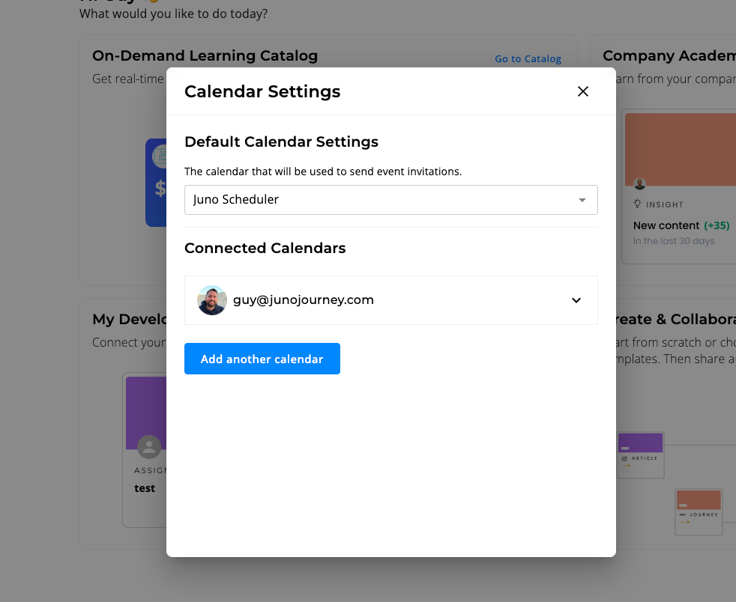This screenshot has width=736, height=602.
Task: Click the 'In the last 30 days' text
Action: [674, 241]
